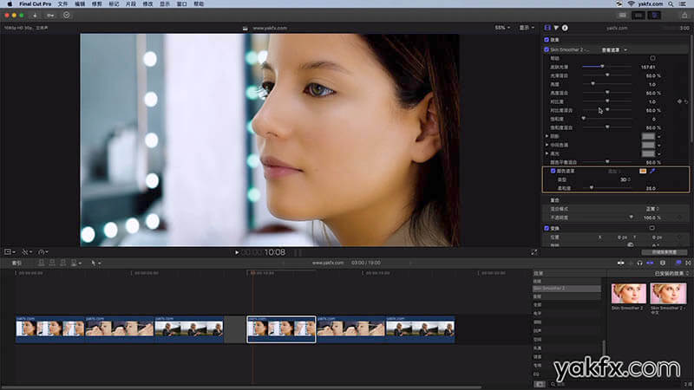Pick a mask color with the eyedropper
This screenshot has width=694, height=390.
(652, 171)
